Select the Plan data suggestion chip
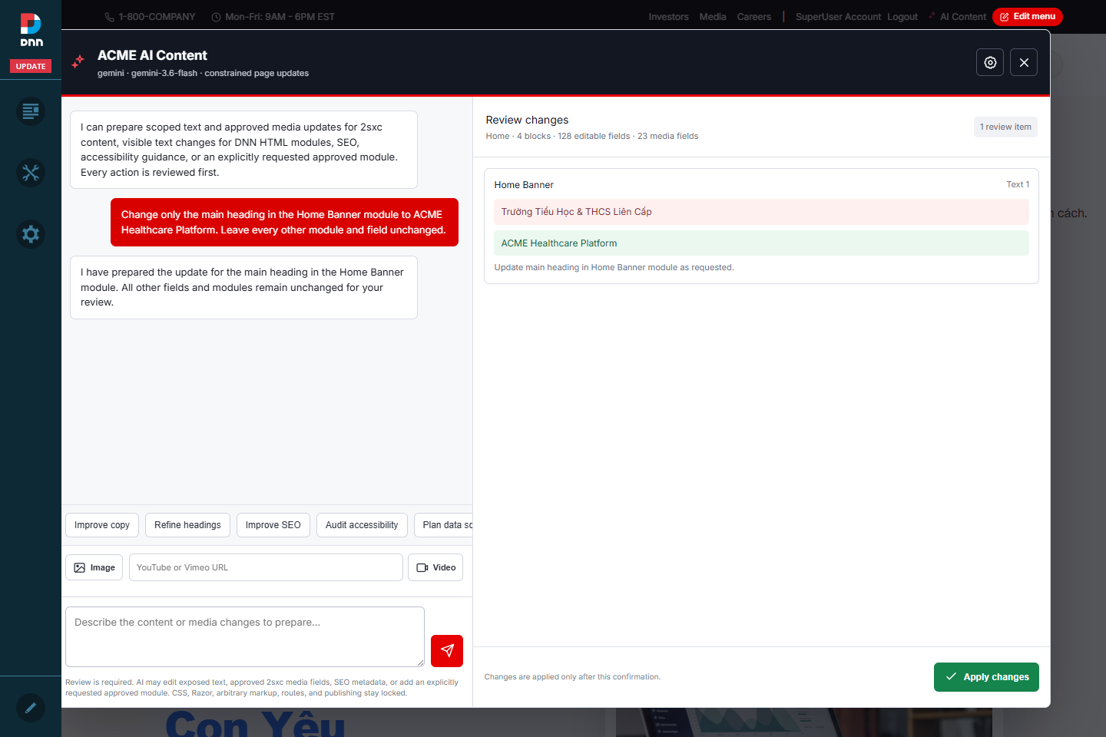This screenshot has width=1106, height=737. click(444, 525)
